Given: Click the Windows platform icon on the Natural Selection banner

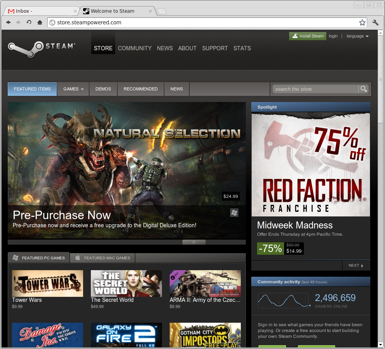Looking at the screenshot, I should click(x=234, y=213).
